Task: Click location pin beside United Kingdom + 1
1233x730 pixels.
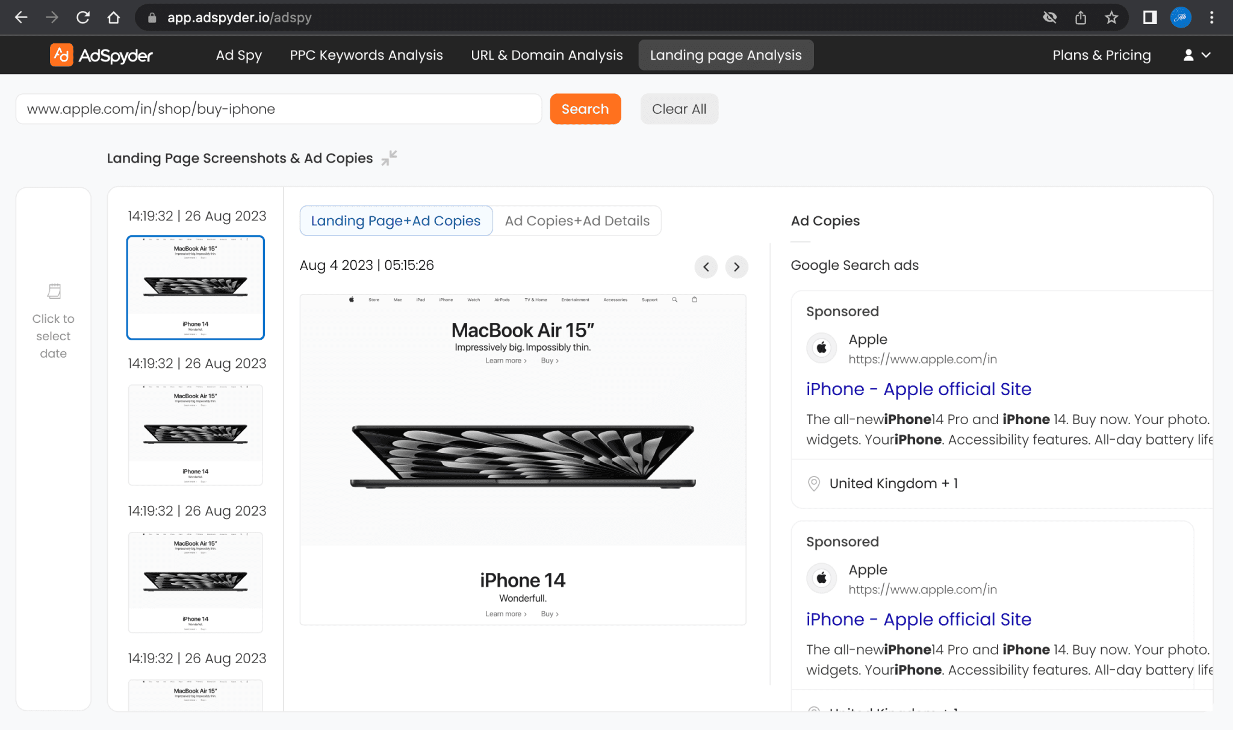Action: pos(814,483)
